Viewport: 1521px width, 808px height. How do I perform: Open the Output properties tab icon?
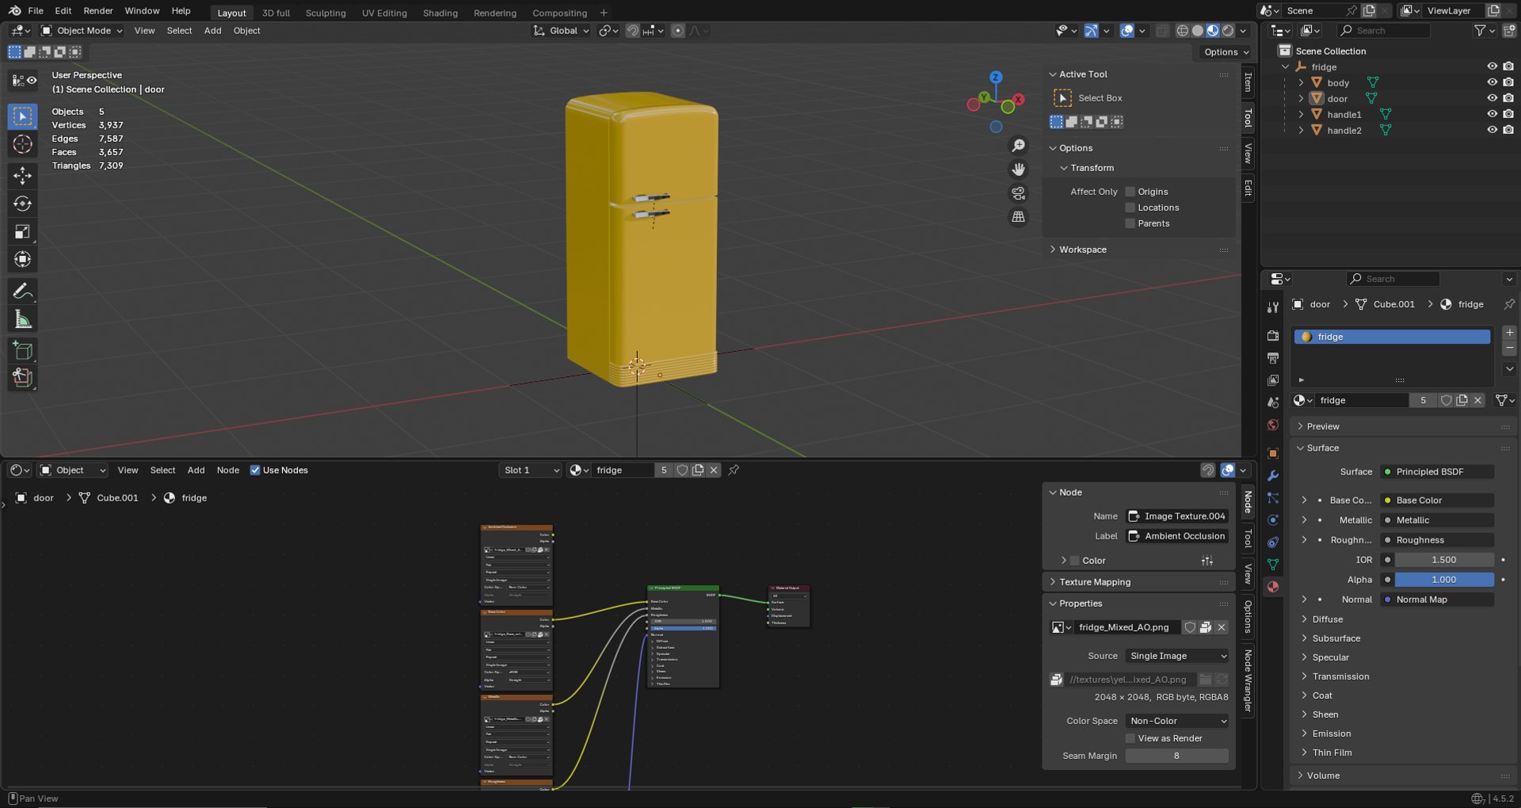pyautogui.click(x=1273, y=358)
